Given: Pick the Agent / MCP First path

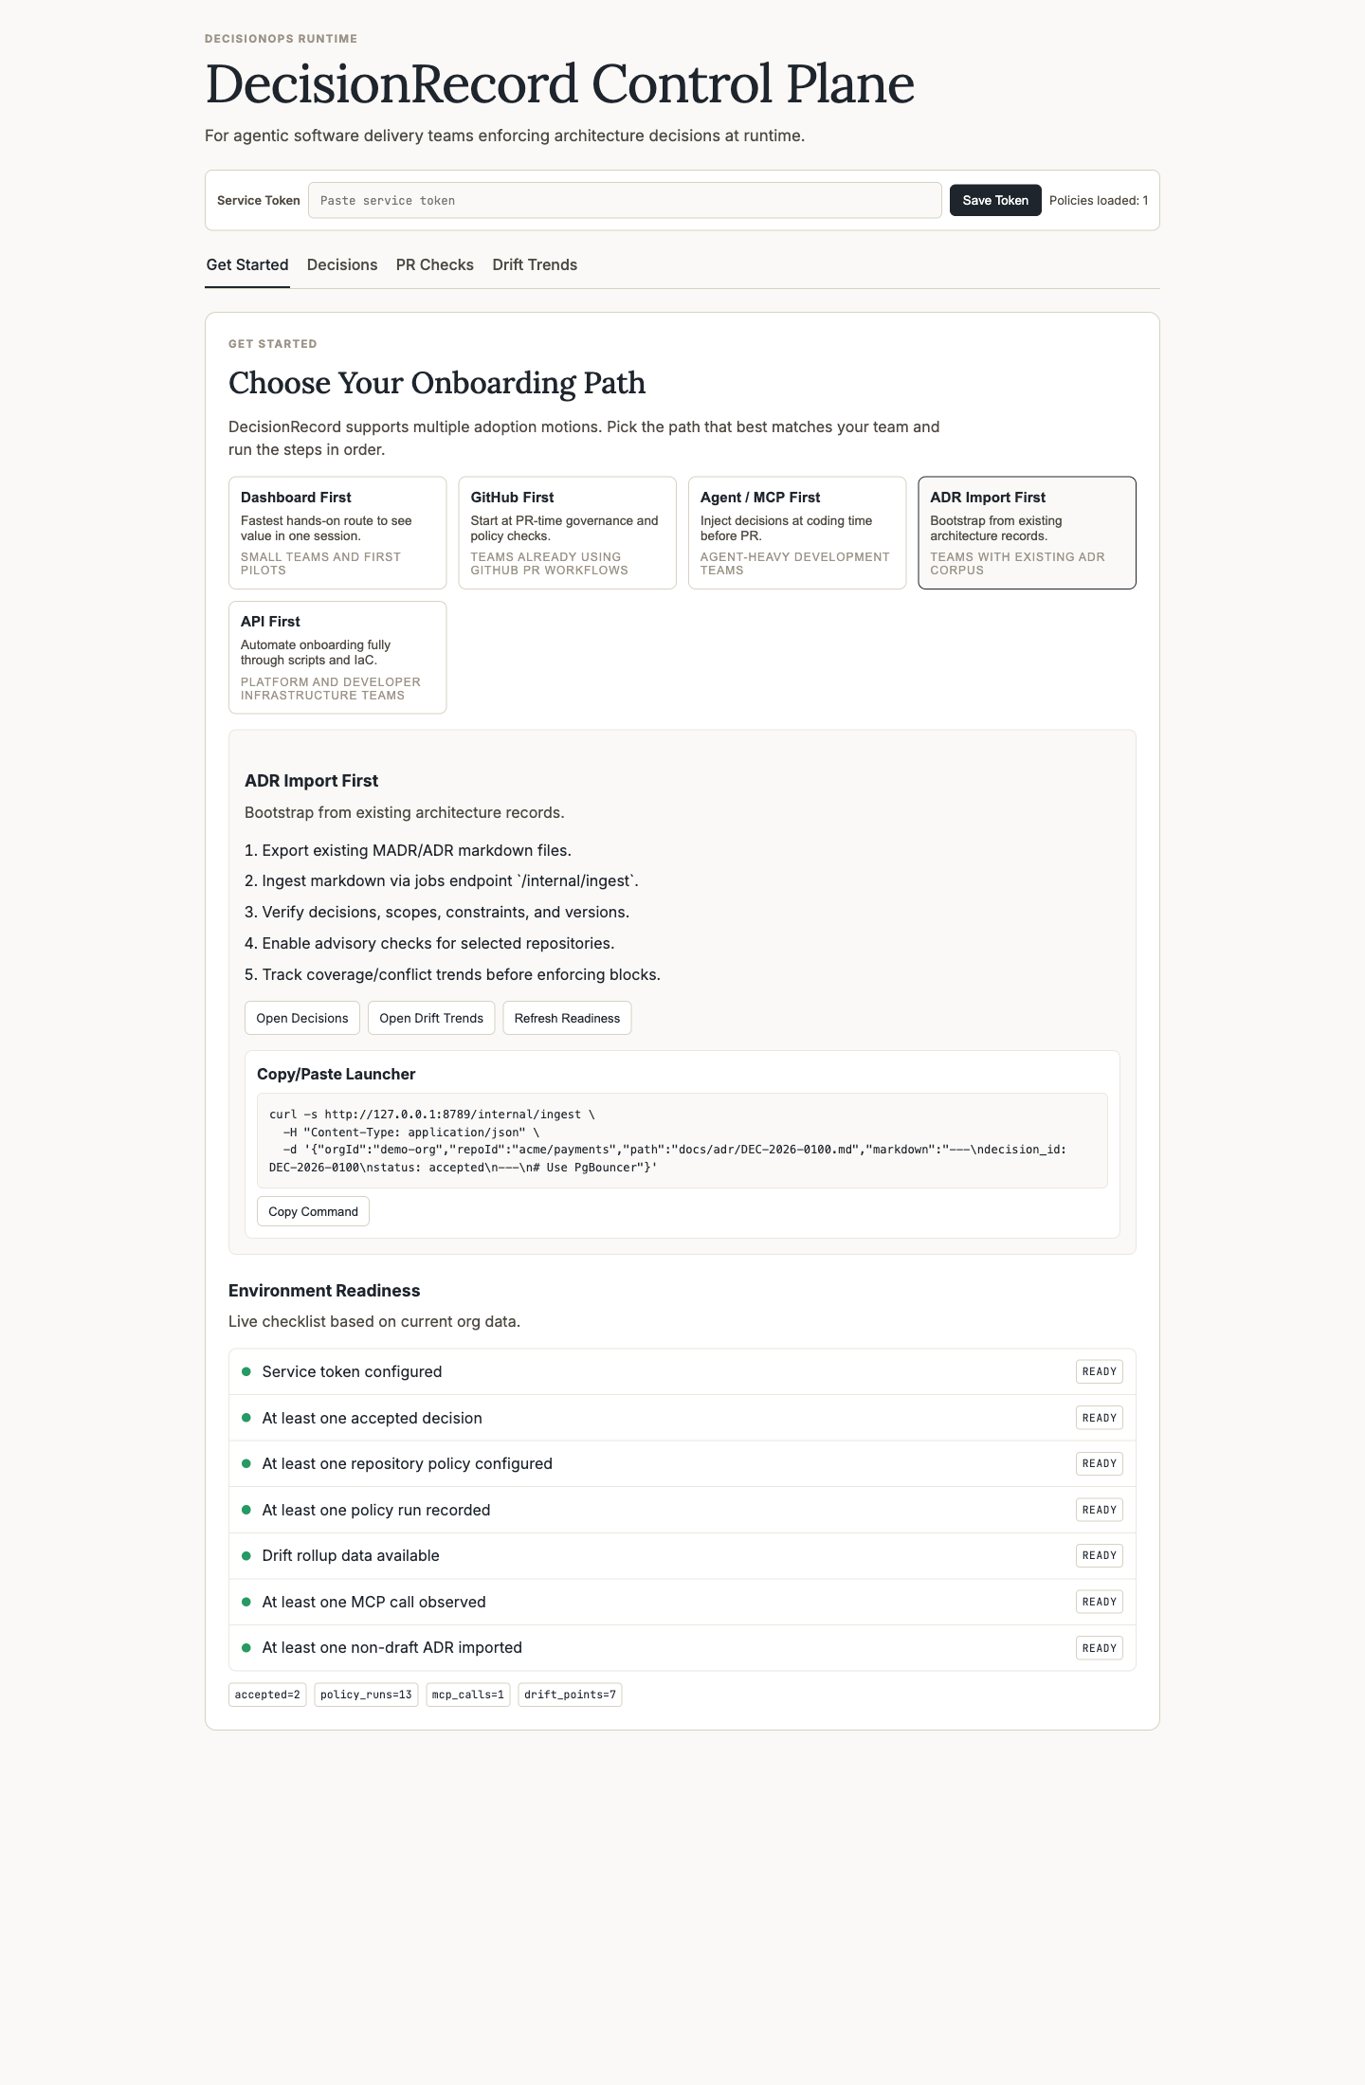Looking at the screenshot, I should coord(796,533).
